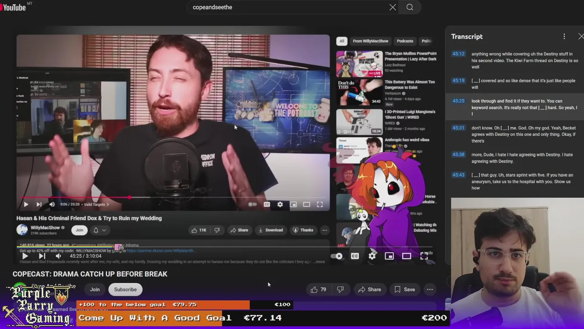The height and width of the screenshot is (329, 584).
Task: Open This Battery Was Almost Too Dangerous thumbnail
Action: pyautogui.click(x=360, y=92)
